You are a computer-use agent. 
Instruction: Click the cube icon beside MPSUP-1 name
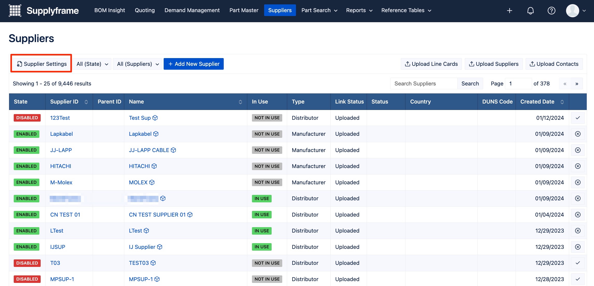point(157,279)
